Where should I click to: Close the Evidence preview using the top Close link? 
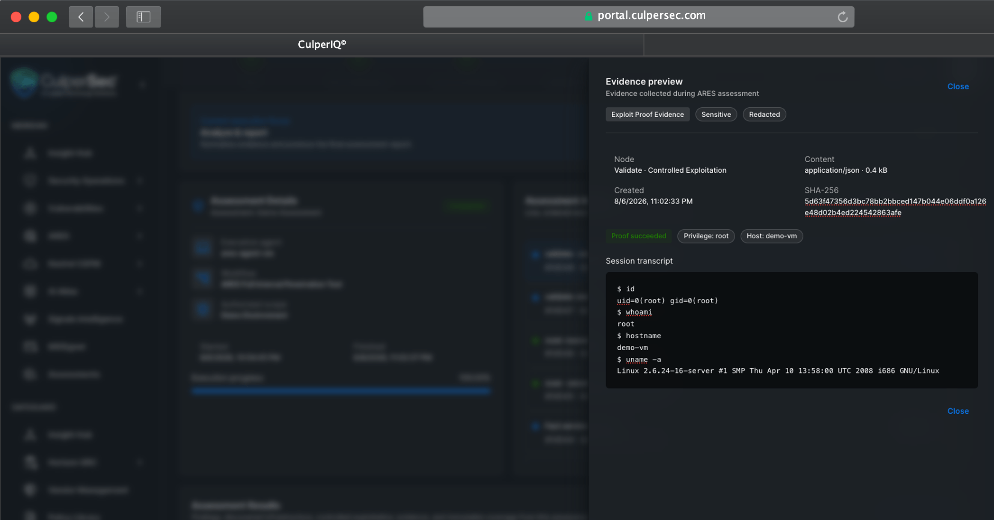tap(958, 86)
